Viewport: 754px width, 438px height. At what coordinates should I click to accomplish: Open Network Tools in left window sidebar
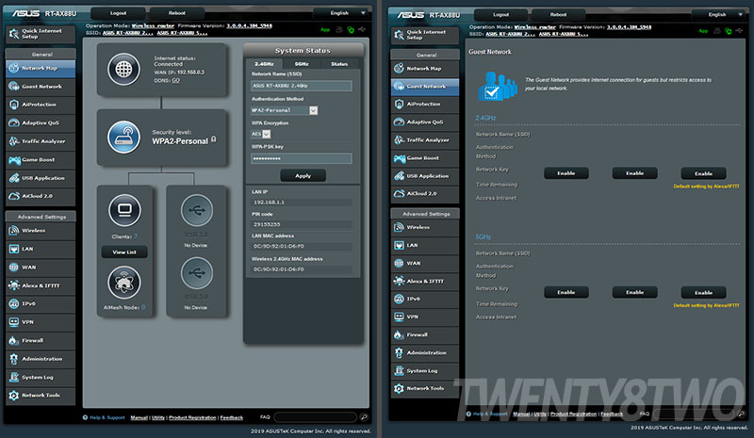41,396
